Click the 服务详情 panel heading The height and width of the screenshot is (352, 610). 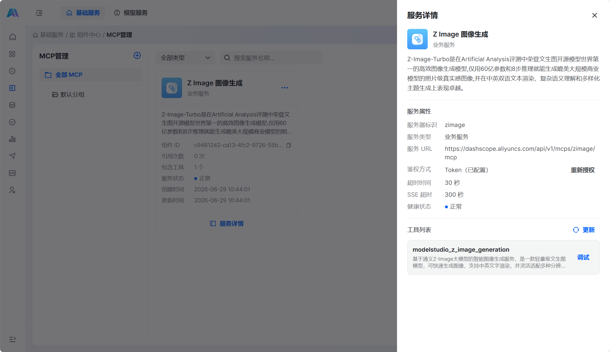point(422,15)
